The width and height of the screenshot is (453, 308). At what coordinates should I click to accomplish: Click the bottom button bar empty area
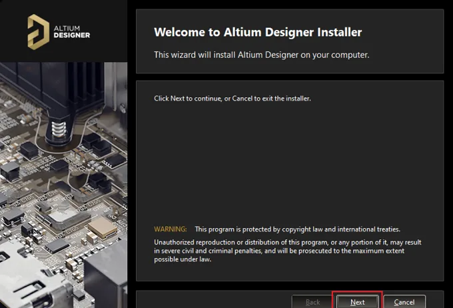(214, 301)
